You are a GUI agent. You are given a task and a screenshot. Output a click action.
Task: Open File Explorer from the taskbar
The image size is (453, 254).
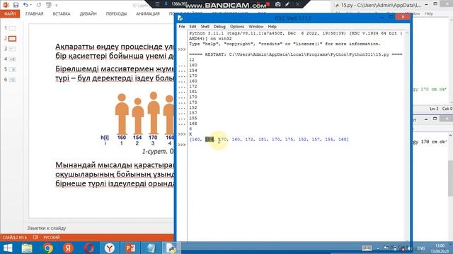click(27, 248)
